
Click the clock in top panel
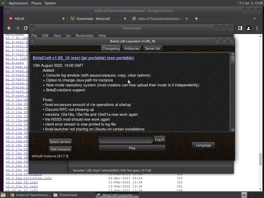(251, 3)
